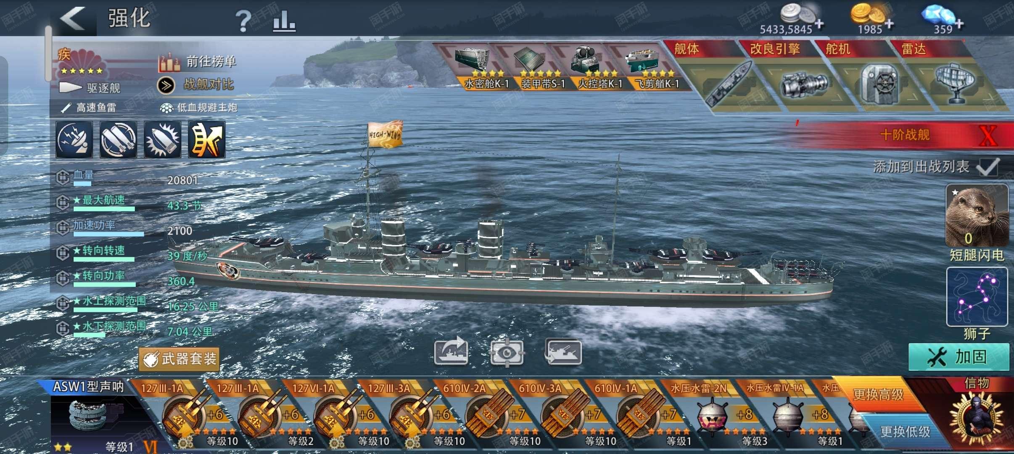Screen dimensions: 1014x454
Task: Go back with the arrow icon
Action: click(x=72, y=18)
